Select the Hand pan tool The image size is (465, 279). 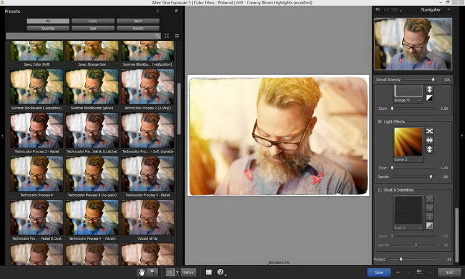(x=141, y=272)
